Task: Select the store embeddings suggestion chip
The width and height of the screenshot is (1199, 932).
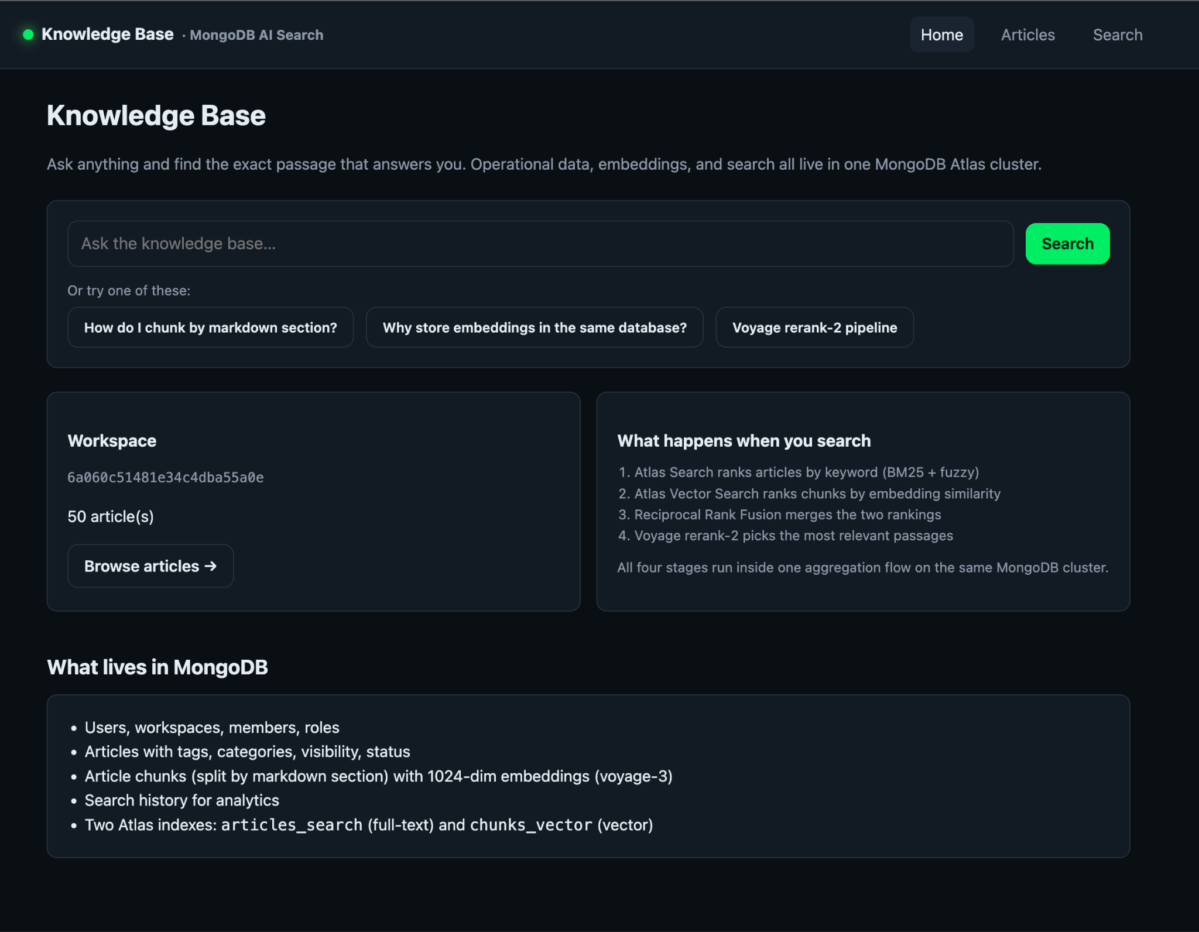Action: point(535,327)
